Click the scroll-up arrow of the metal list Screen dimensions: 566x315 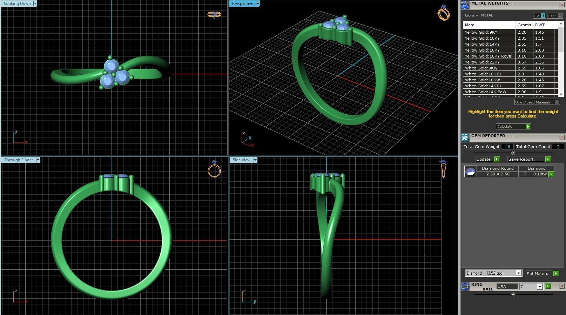pos(560,24)
